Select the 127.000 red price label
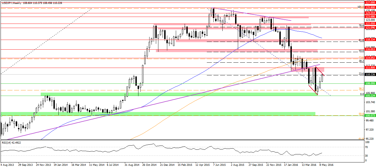 pyautogui.click(x=370, y=2)
